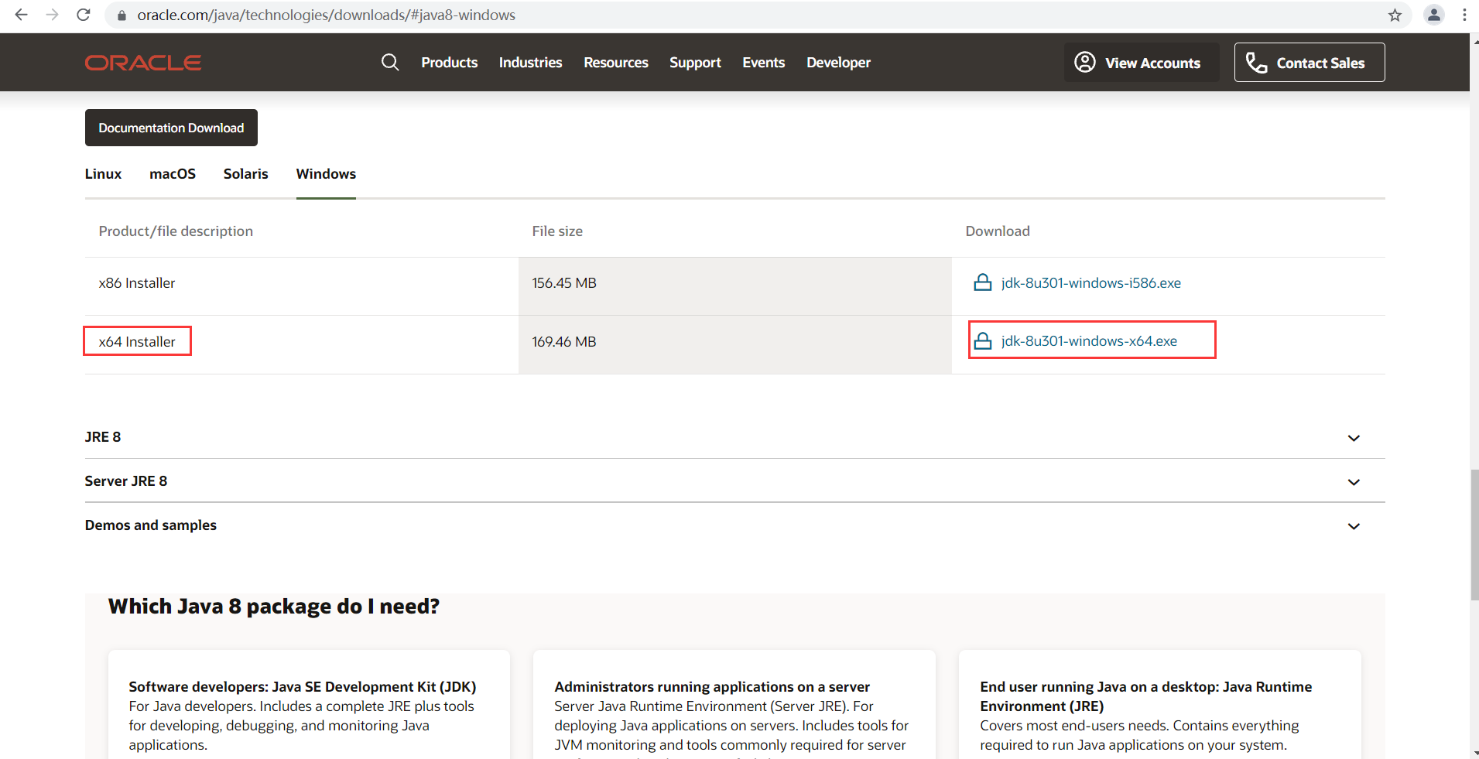
Task: Open the Industries menu
Action: coord(530,63)
